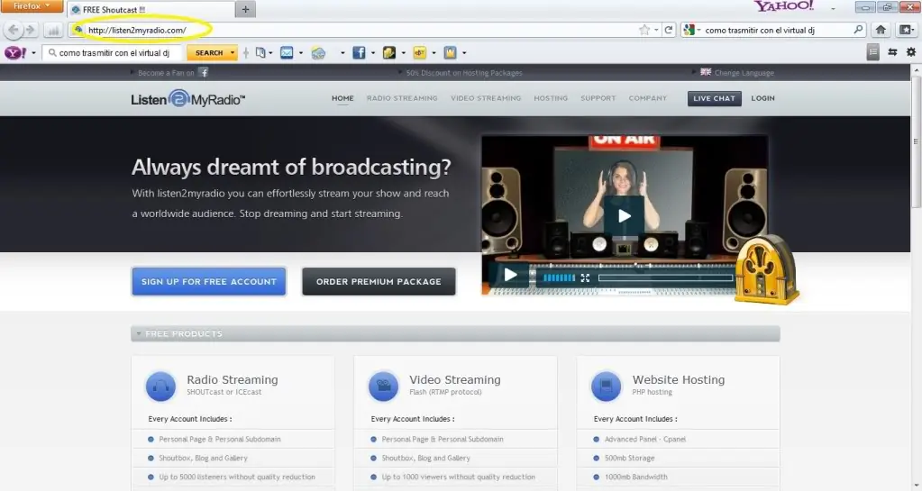
Task: Open the eBay icon on Yahoo toolbar
Action: click(x=420, y=53)
